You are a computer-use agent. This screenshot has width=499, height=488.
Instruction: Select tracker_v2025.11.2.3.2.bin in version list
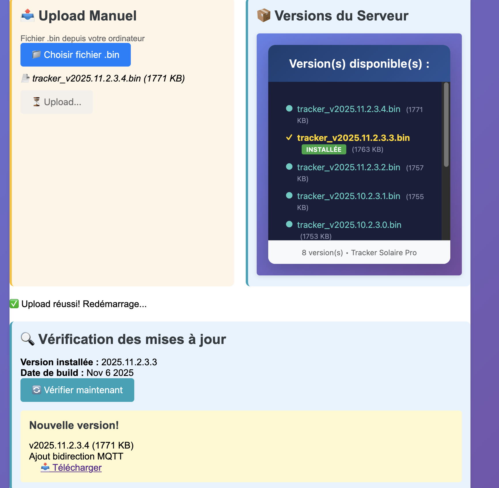[349, 167]
